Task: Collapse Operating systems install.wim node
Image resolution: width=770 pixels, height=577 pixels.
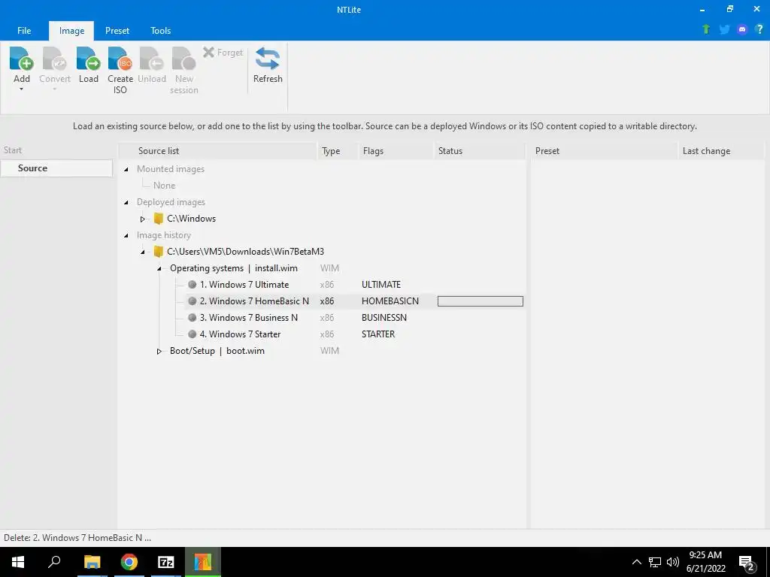Action: [x=159, y=268]
